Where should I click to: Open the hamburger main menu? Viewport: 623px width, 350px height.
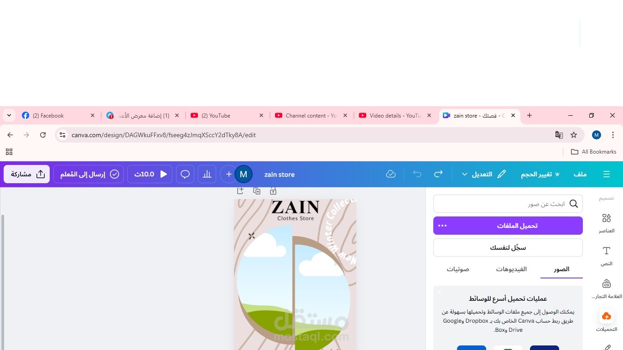(606, 174)
